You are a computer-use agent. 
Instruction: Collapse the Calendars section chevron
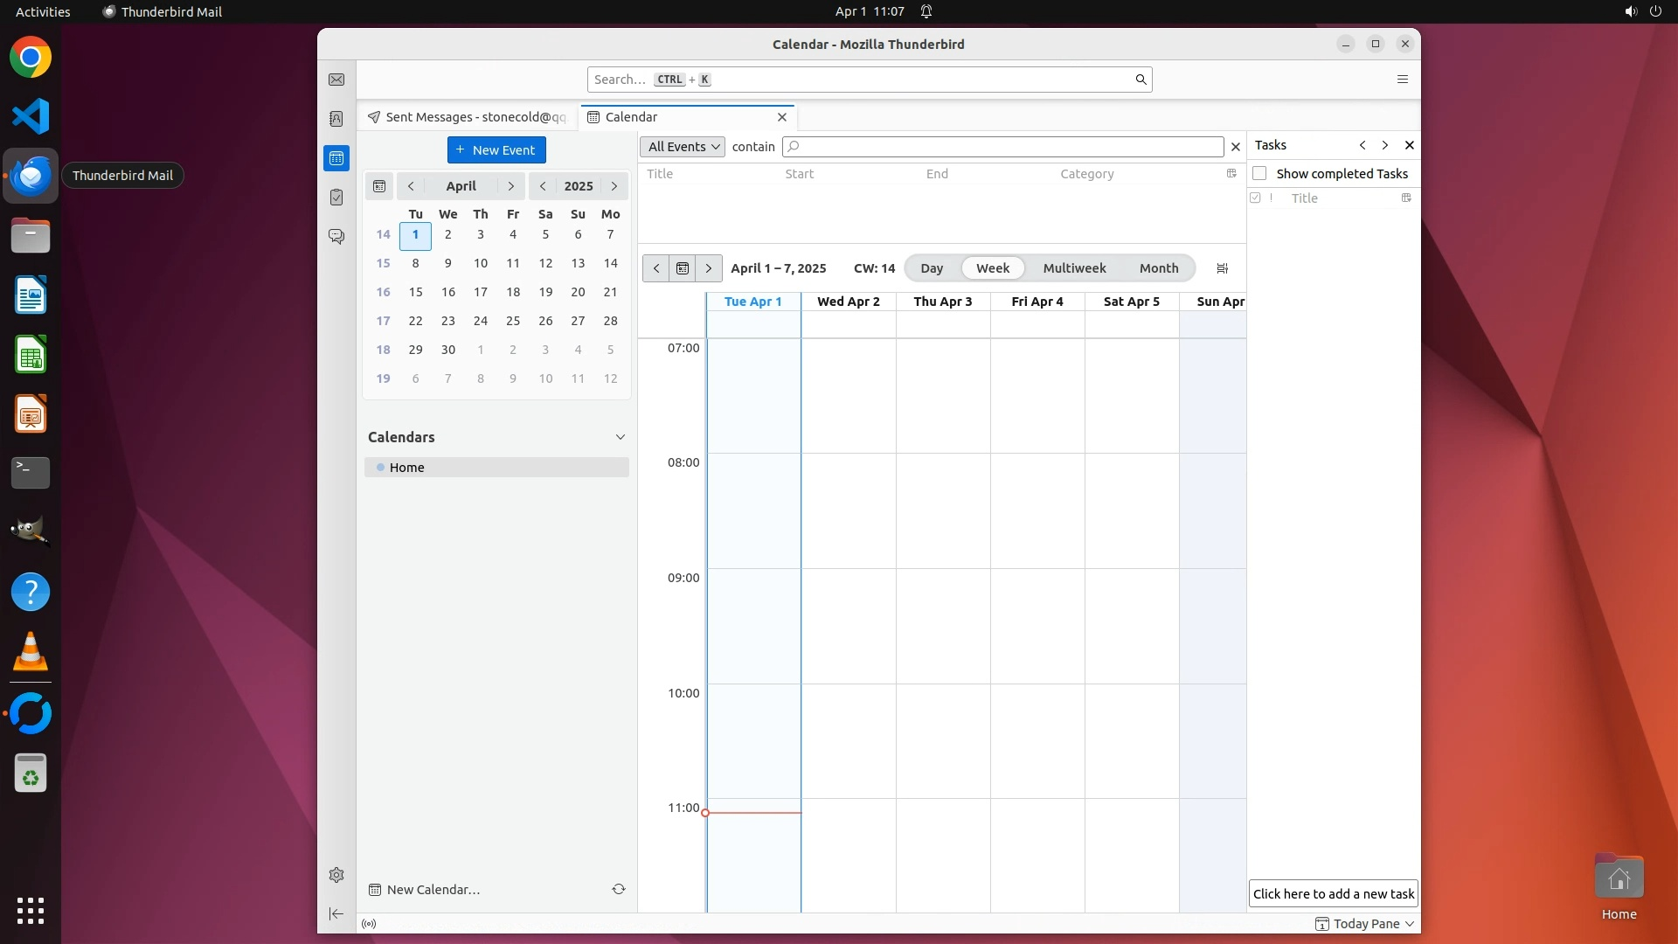tap(621, 437)
